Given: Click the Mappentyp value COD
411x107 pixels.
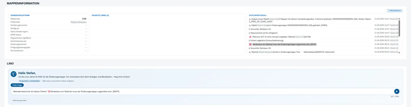Looking at the screenshot, I should [x=84, y=19].
